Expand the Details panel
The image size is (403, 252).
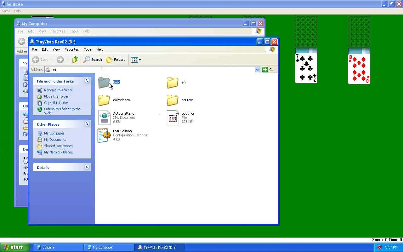click(x=87, y=167)
